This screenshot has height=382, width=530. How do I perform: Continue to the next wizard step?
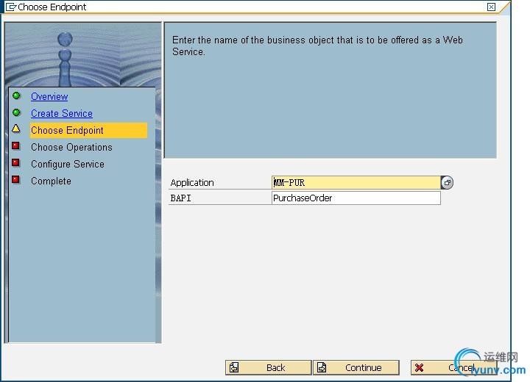click(x=356, y=367)
